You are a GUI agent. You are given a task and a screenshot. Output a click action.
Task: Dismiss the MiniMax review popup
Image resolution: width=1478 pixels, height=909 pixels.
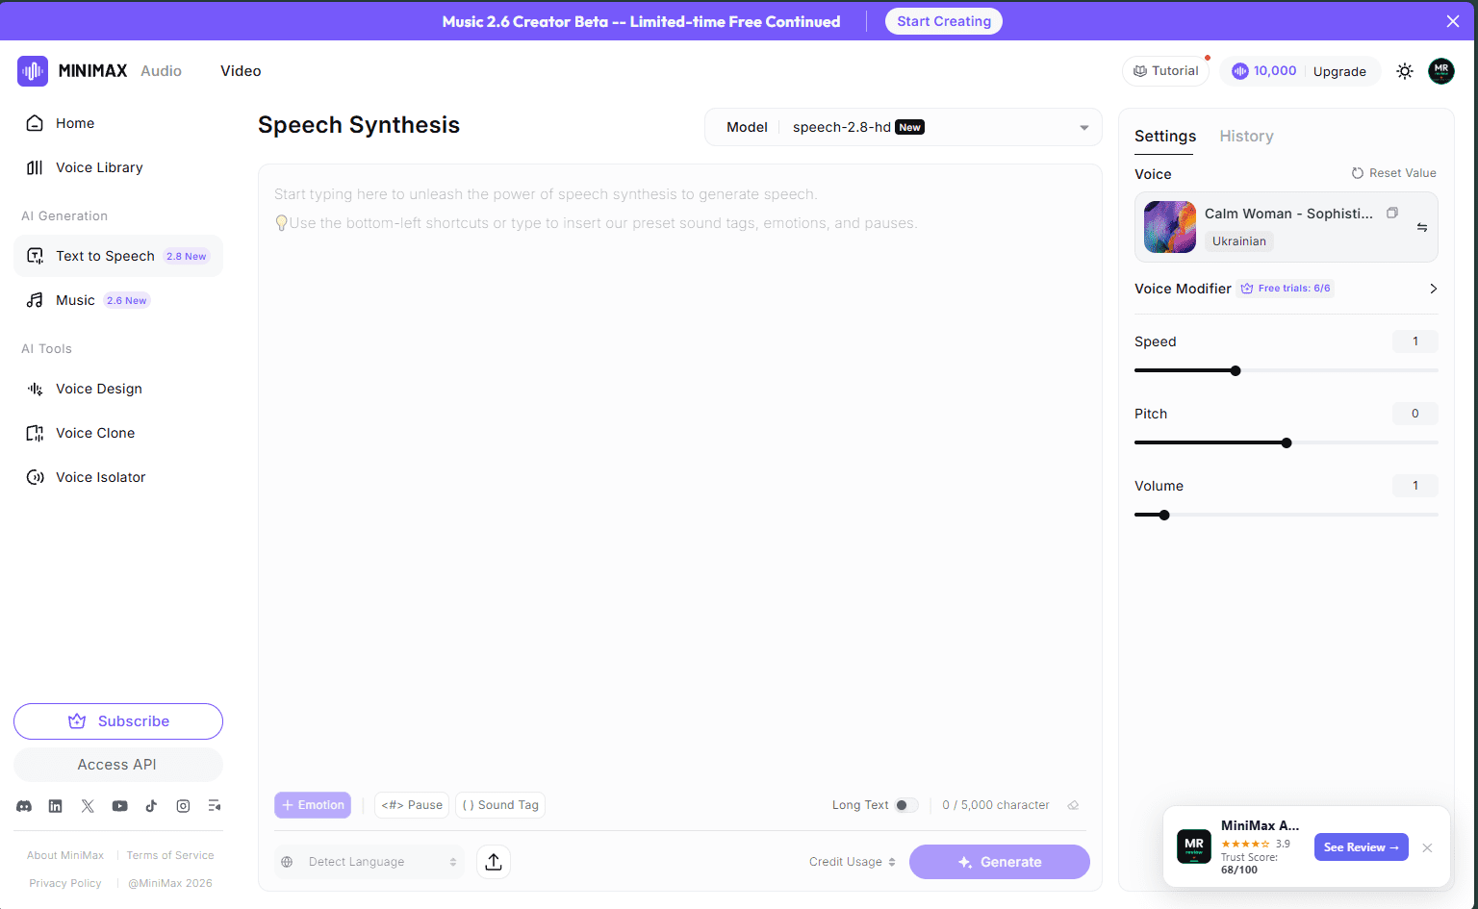tap(1427, 847)
